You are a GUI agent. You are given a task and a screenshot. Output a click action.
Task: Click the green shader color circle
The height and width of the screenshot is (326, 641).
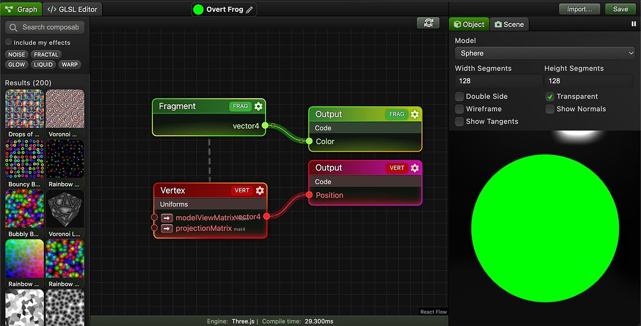198,10
